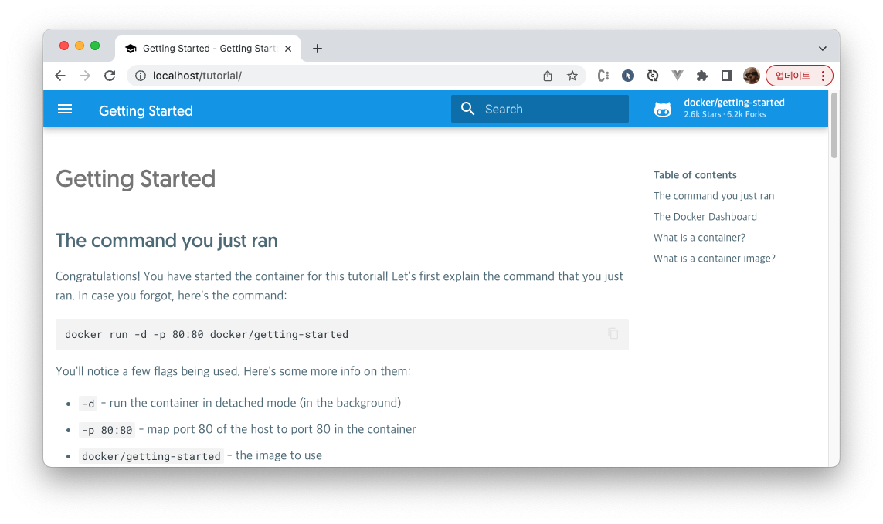The image size is (883, 524).
Task: Open a new browser tab
Action: 318,49
